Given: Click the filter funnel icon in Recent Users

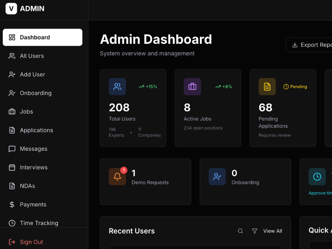Looking at the screenshot, I should 255,231.
